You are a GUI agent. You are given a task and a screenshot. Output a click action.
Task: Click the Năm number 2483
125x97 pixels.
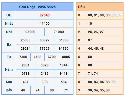point(44,74)
